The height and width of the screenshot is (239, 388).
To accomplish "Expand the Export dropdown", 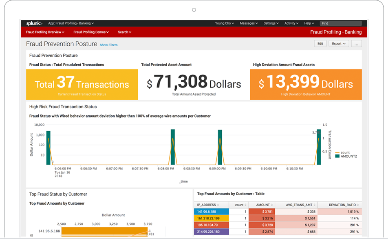I will click(x=339, y=44).
